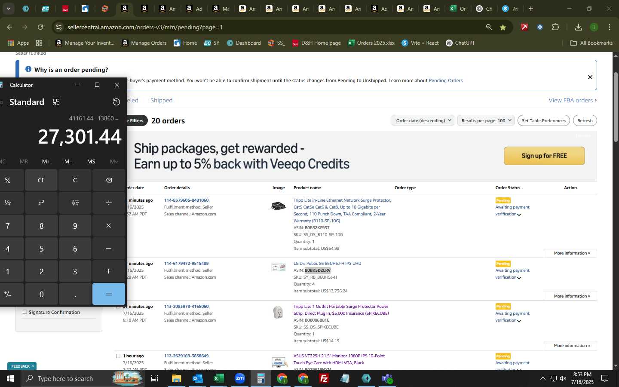
Task: Open FileZilla from the taskbar
Action: coord(324,378)
